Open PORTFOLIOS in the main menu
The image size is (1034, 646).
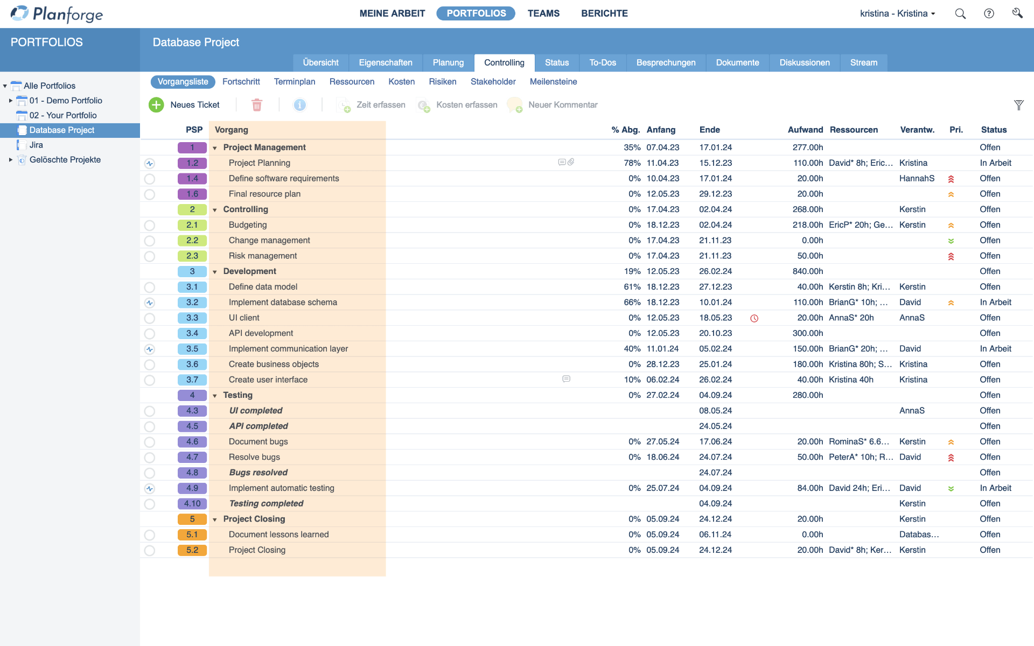click(476, 13)
